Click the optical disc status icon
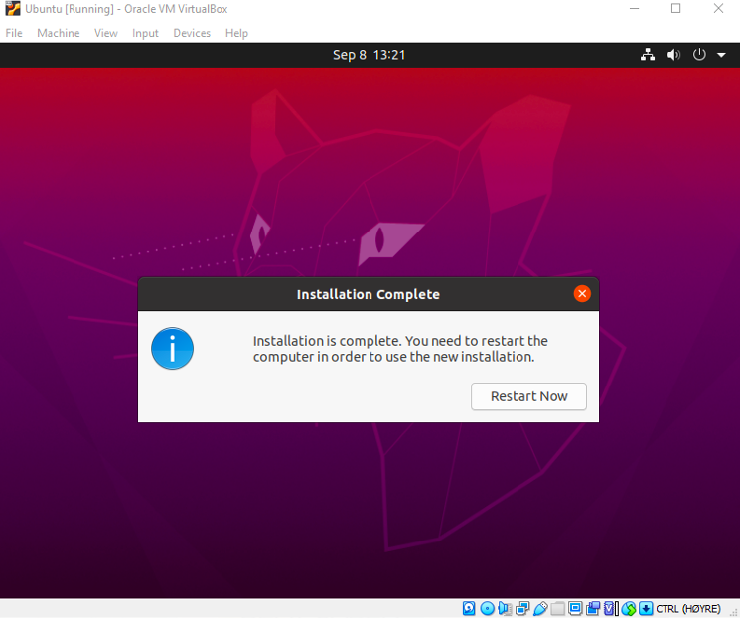740x618 pixels. pos(488,608)
